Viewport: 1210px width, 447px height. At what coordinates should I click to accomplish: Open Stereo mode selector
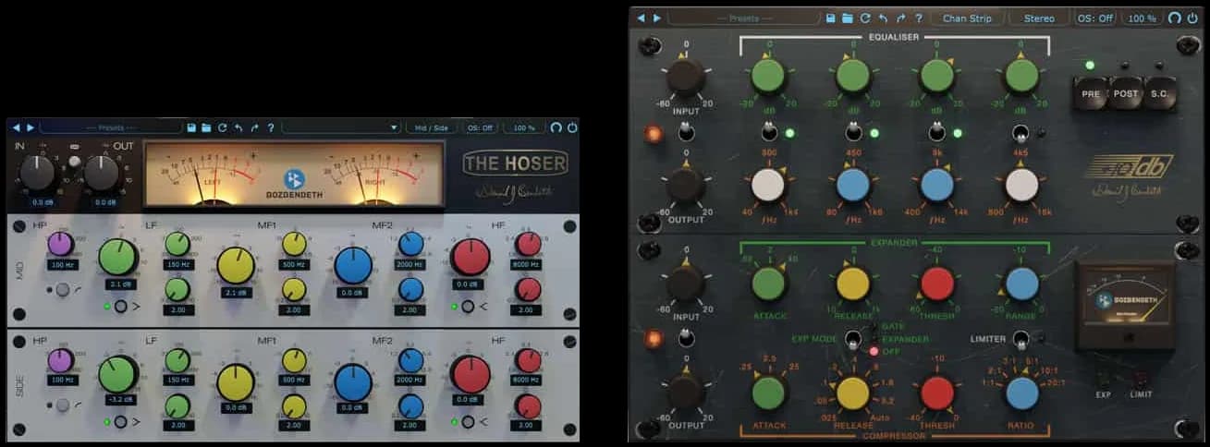pyautogui.click(x=1038, y=18)
